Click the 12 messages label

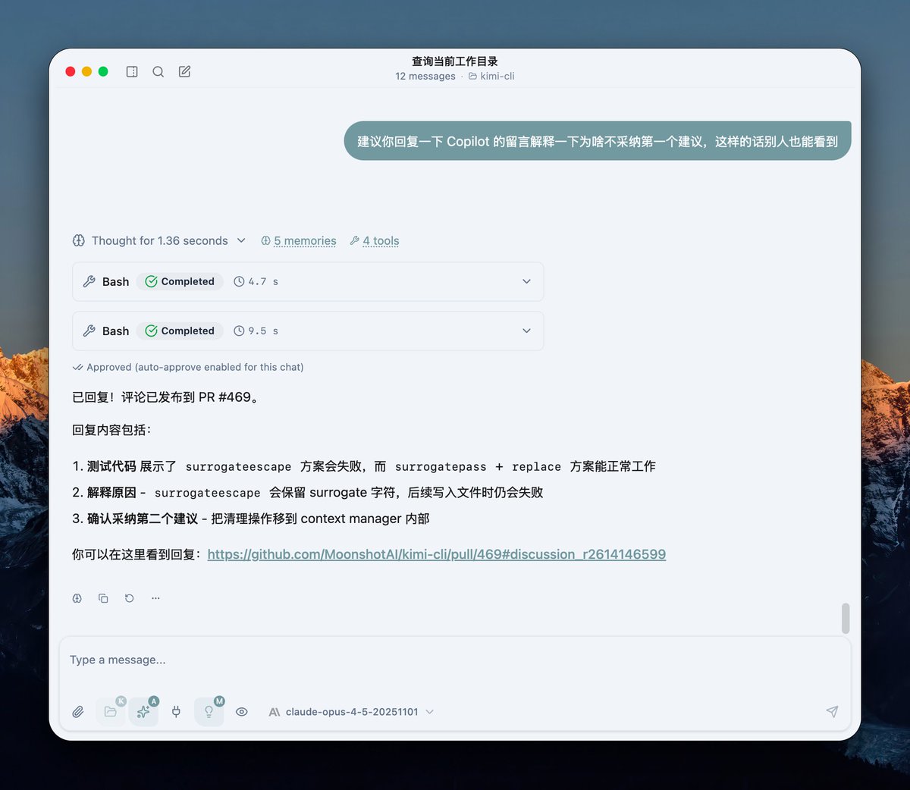click(x=425, y=76)
